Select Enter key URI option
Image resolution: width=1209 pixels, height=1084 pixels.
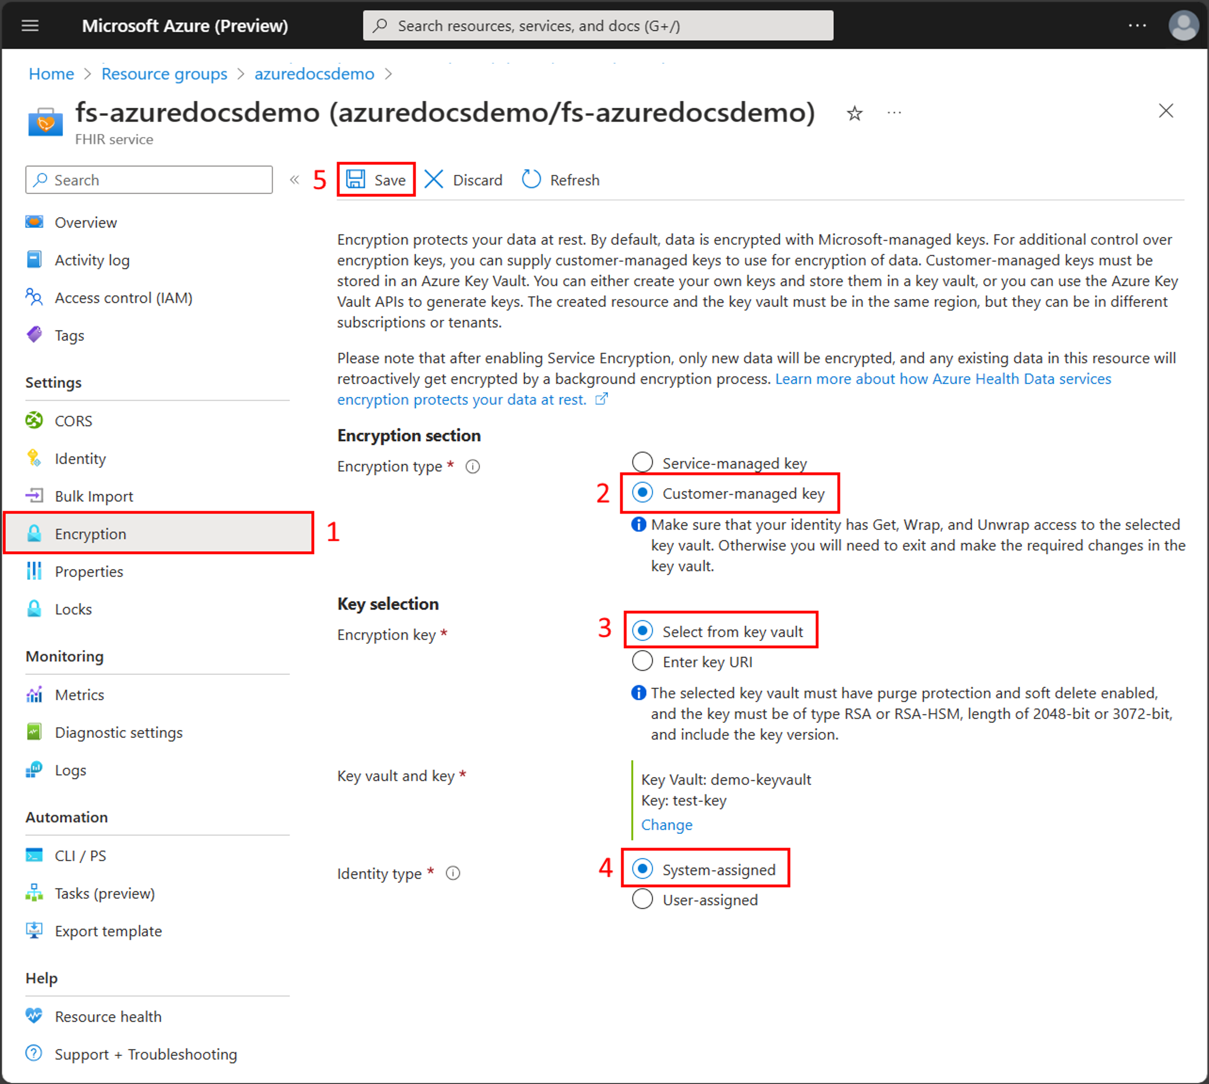point(643,661)
